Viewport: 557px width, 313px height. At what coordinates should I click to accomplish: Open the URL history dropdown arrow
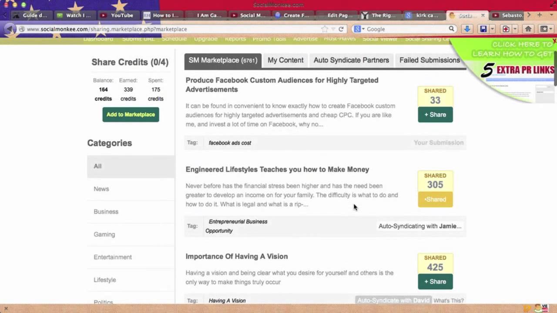point(333,29)
